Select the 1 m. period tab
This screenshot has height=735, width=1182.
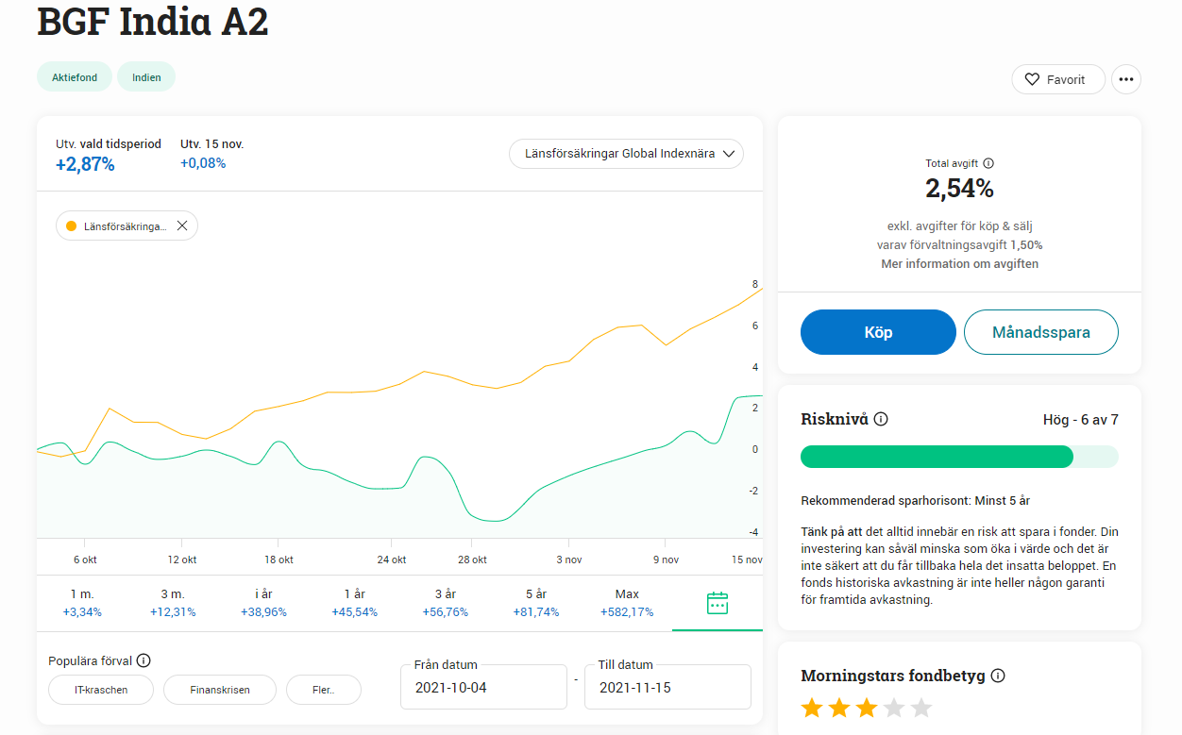tap(82, 603)
